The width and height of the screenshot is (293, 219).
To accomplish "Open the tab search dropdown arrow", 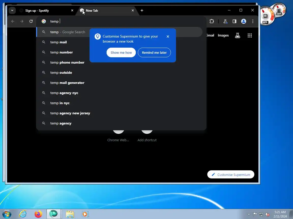I will coord(12,10).
